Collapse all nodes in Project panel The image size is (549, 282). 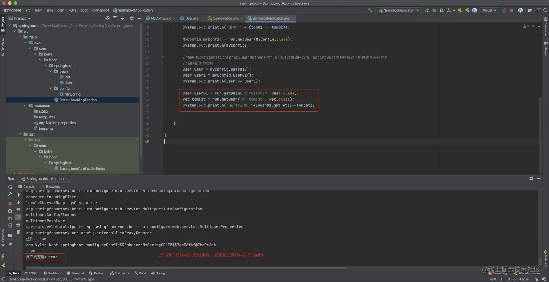point(122,18)
